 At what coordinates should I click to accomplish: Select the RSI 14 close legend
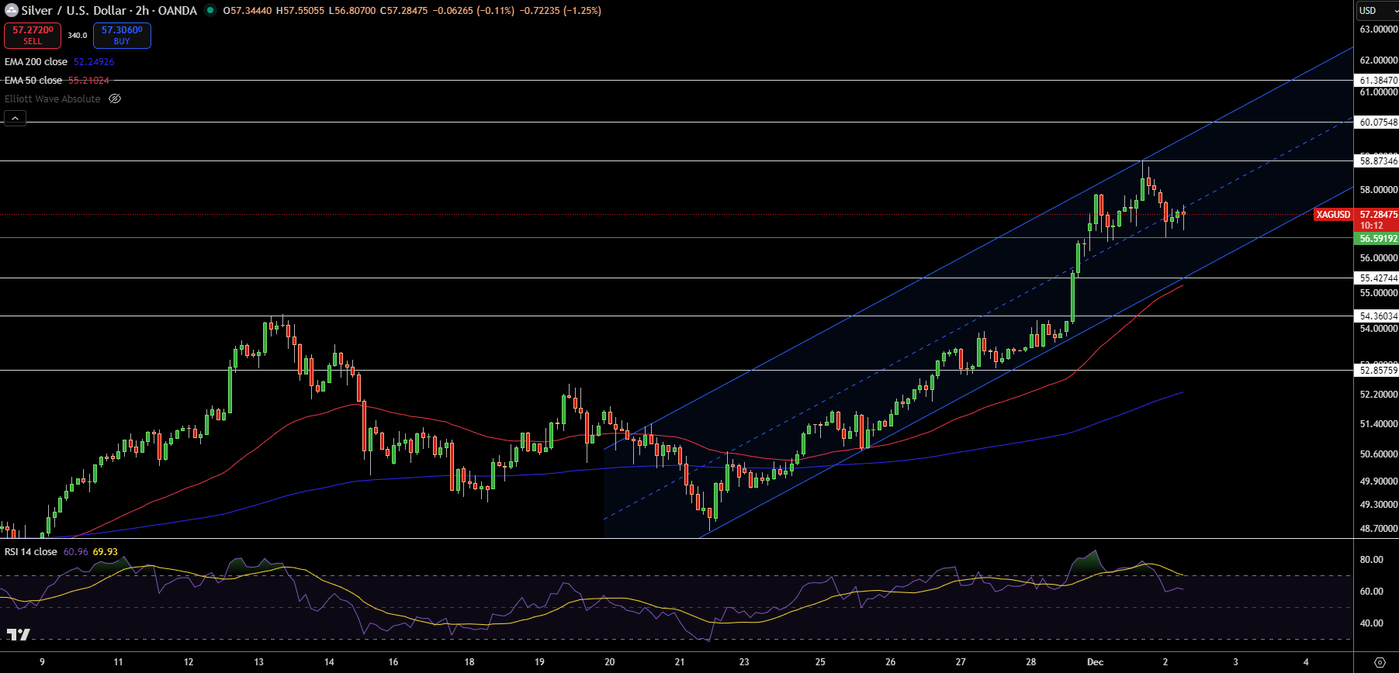click(31, 552)
